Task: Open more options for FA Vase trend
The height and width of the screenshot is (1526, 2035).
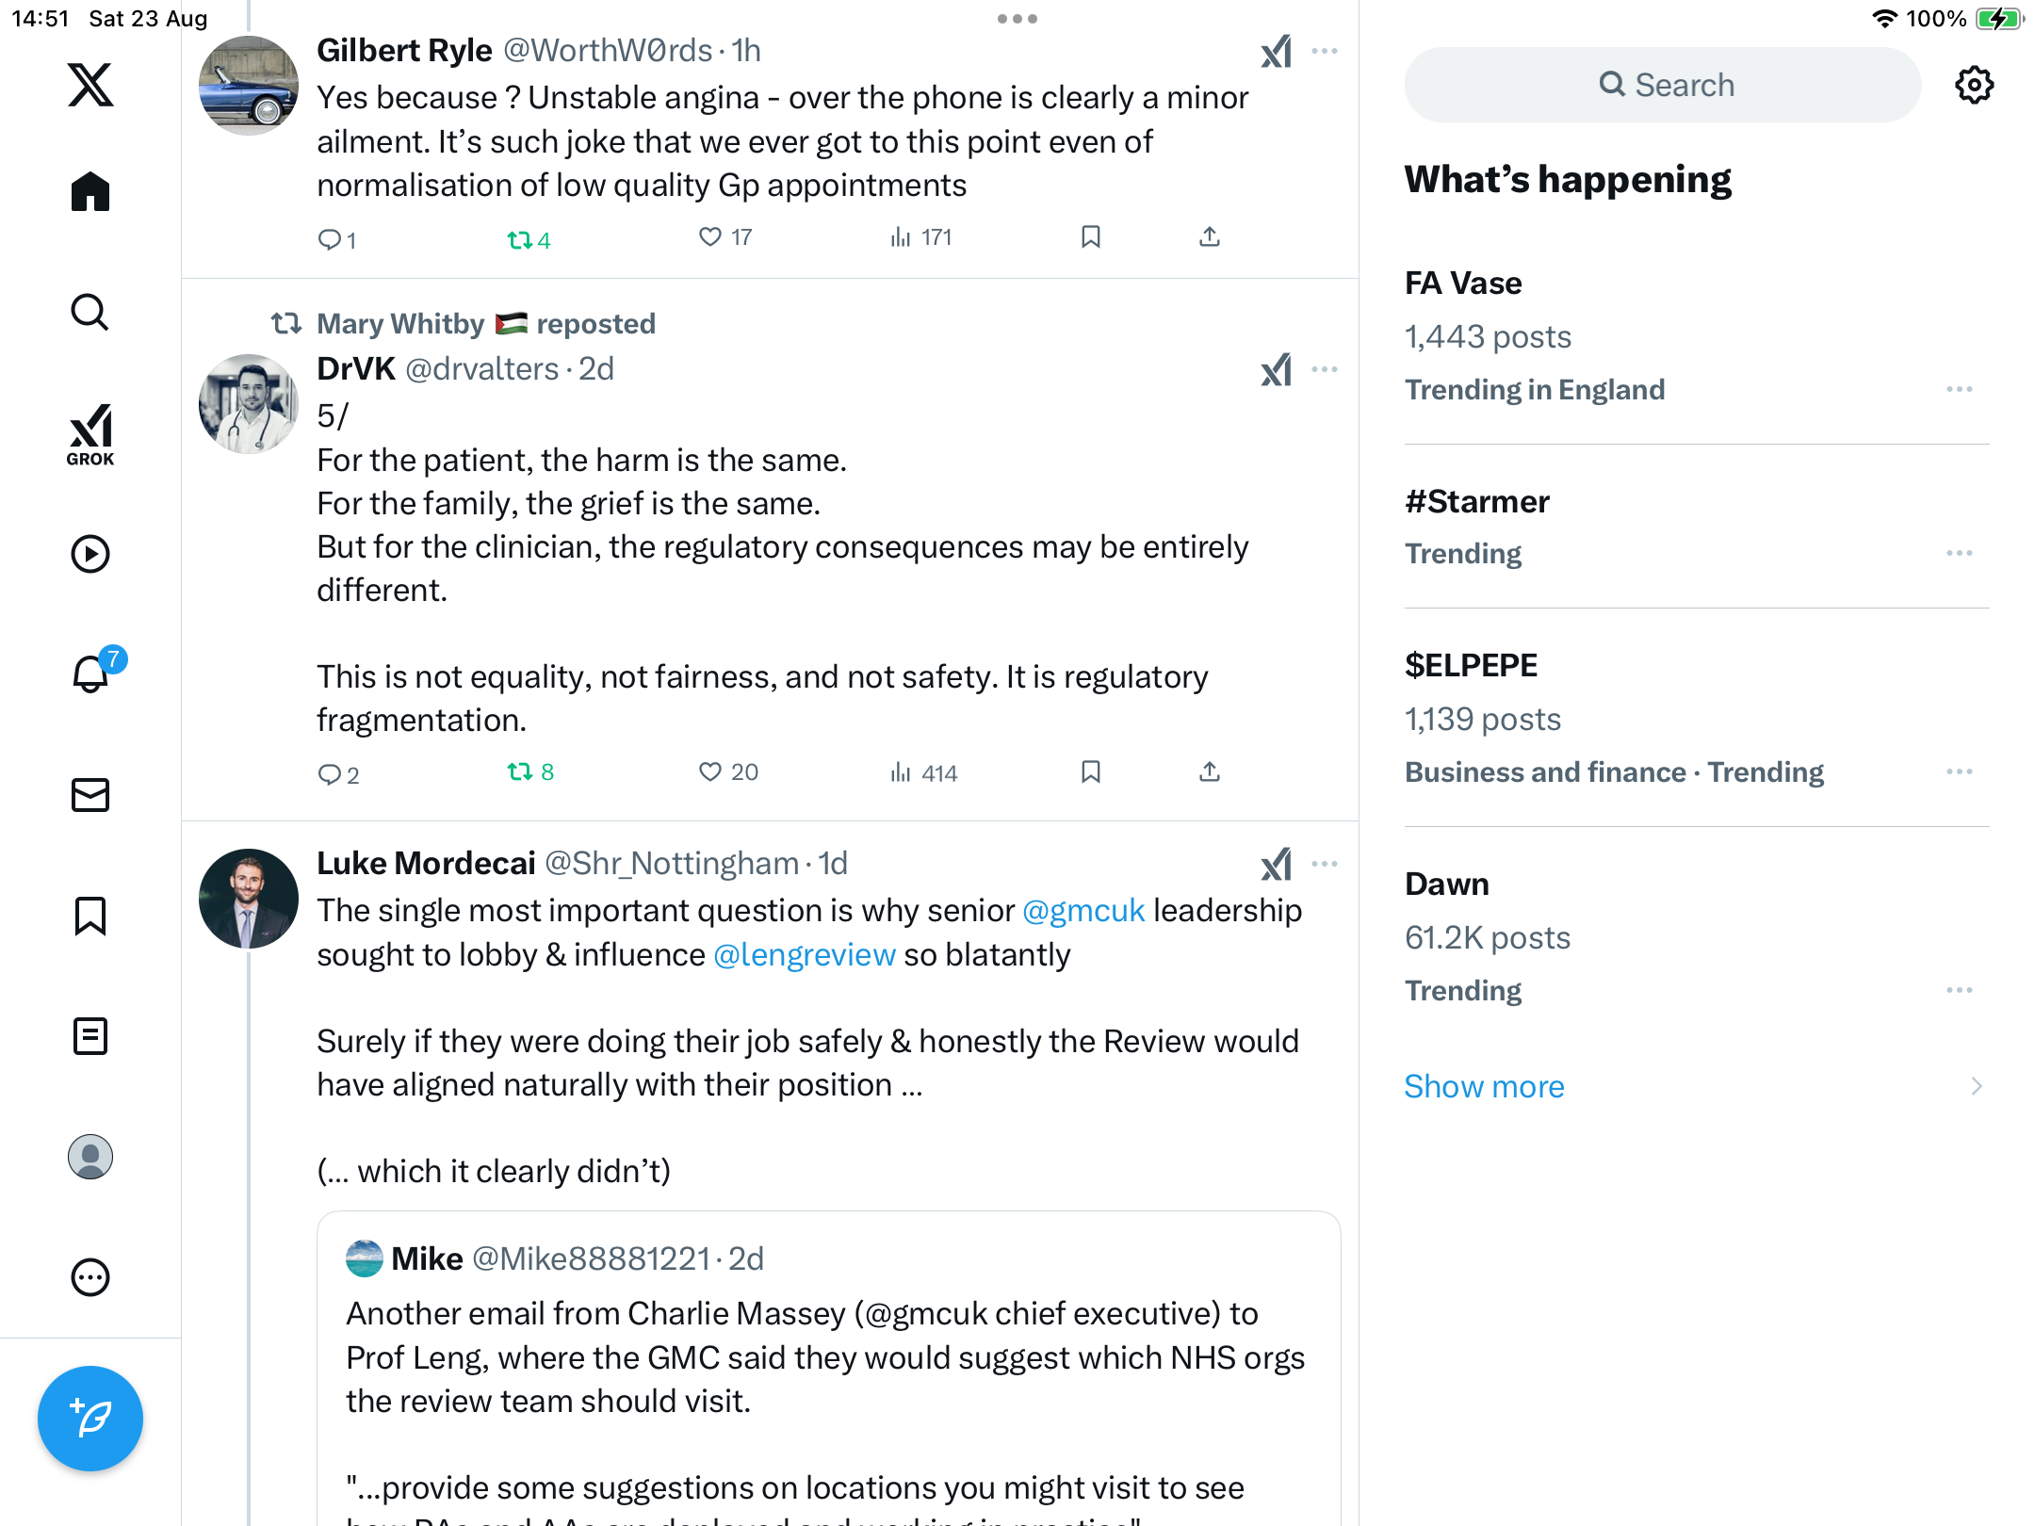Action: [1959, 389]
